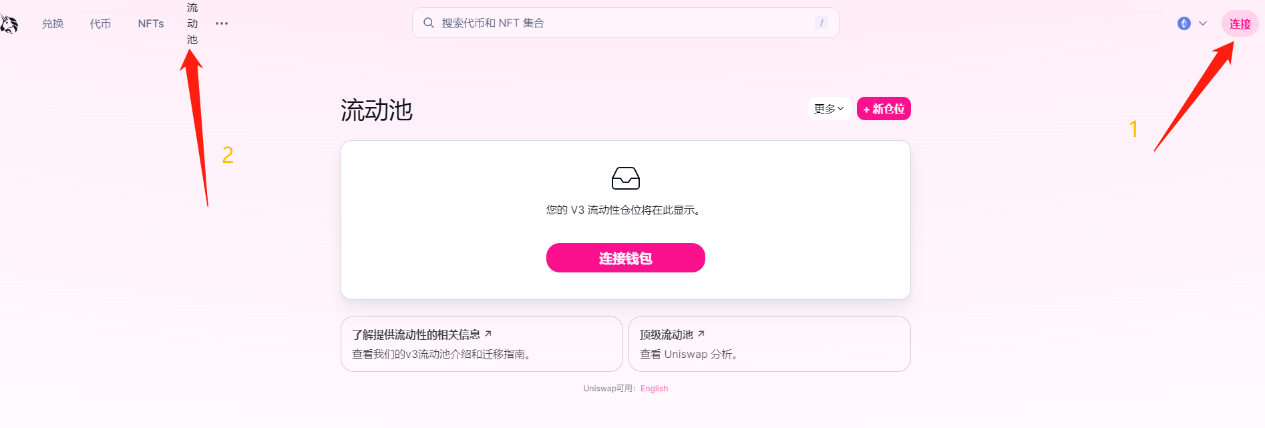Expand the network selector chevron
1265x428 pixels.
[x=1203, y=23]
